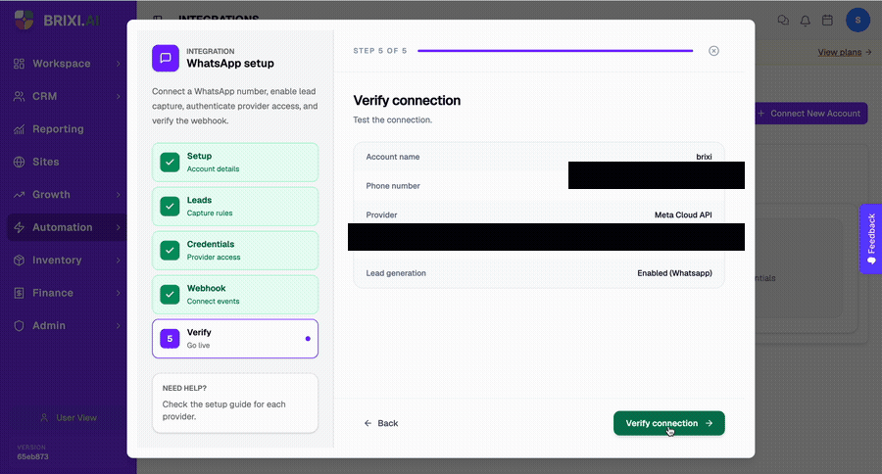Open the calendar icon in header

[827, 21]
